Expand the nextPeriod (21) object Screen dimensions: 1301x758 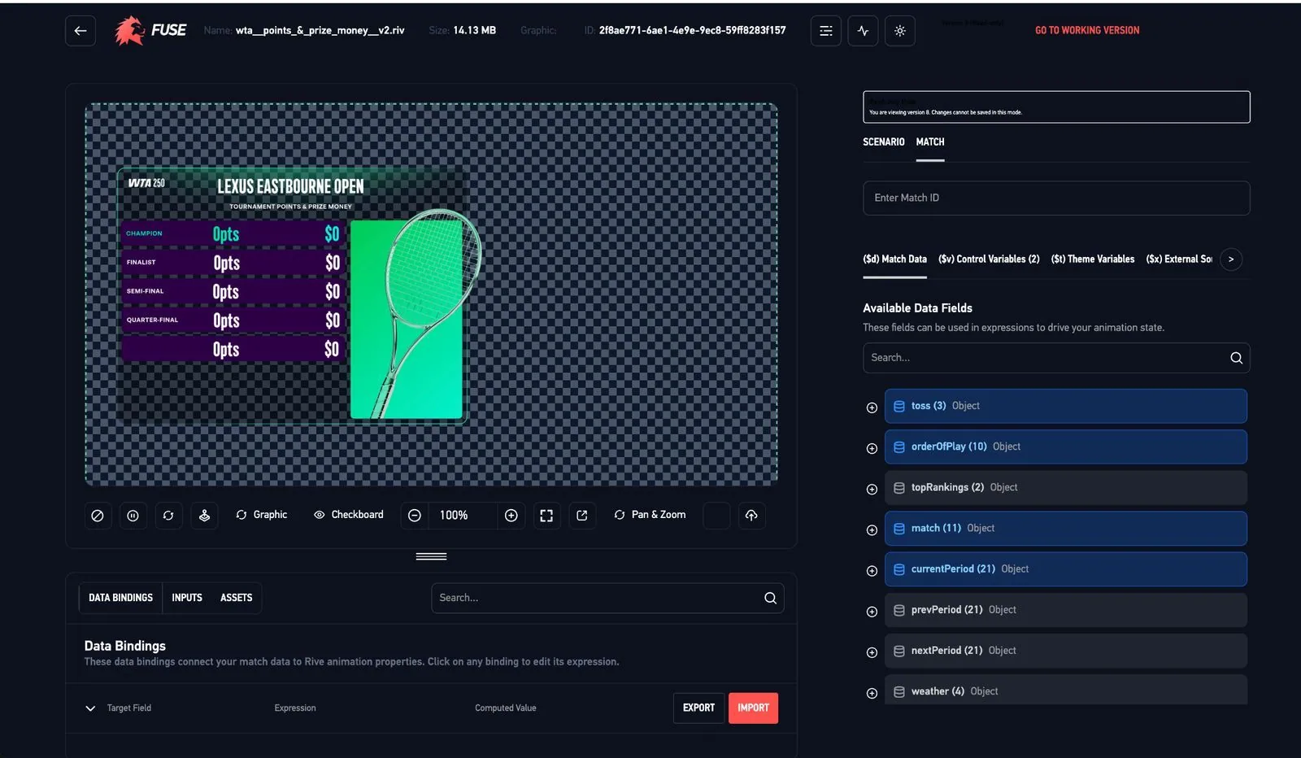(872, 652)
